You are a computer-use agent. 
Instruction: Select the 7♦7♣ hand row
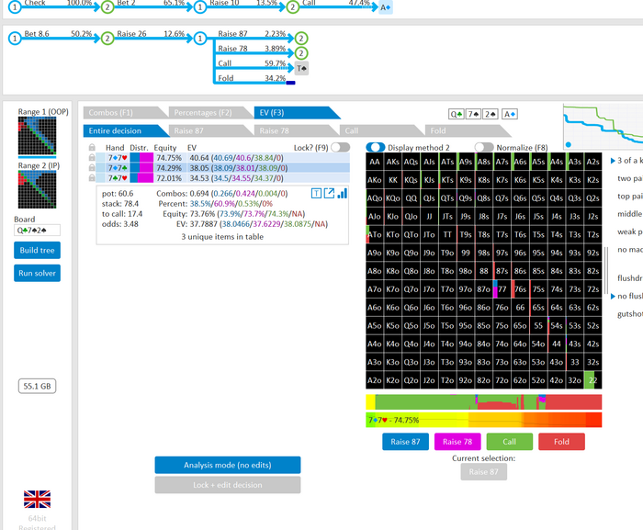click(222, 168)
